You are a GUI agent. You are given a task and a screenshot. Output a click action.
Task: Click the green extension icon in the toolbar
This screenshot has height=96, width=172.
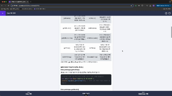(x=136, y=6)
